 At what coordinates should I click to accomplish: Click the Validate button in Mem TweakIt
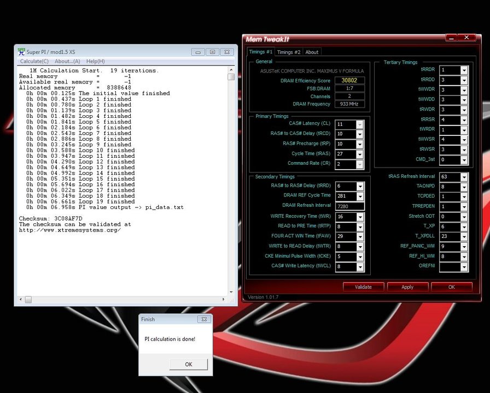click(x=363, y=287)
